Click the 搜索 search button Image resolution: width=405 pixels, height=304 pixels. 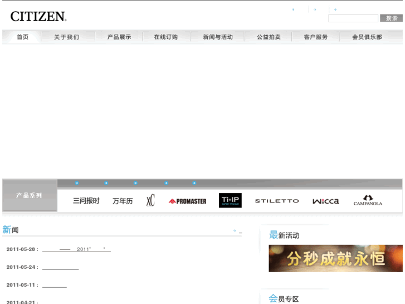391,18
